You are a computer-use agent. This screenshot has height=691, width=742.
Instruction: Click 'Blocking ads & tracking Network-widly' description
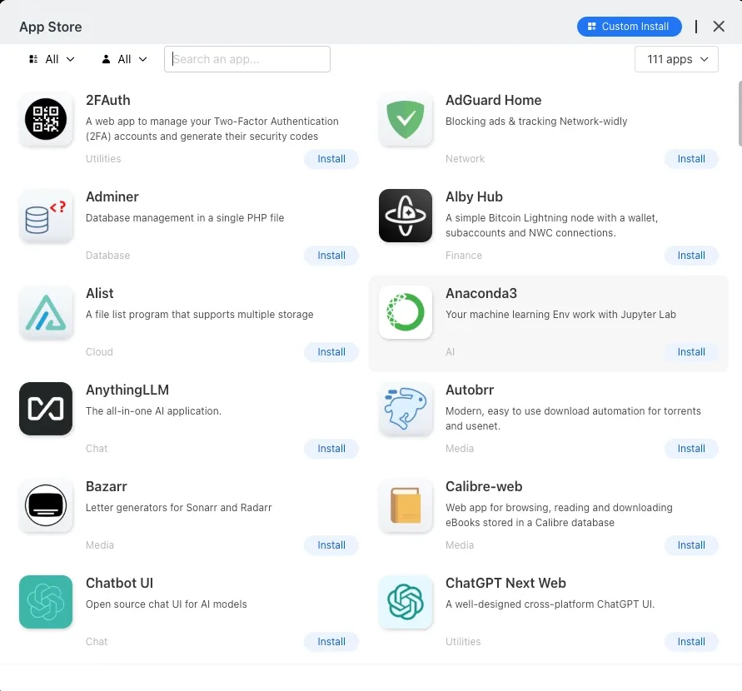pos(536,121)
